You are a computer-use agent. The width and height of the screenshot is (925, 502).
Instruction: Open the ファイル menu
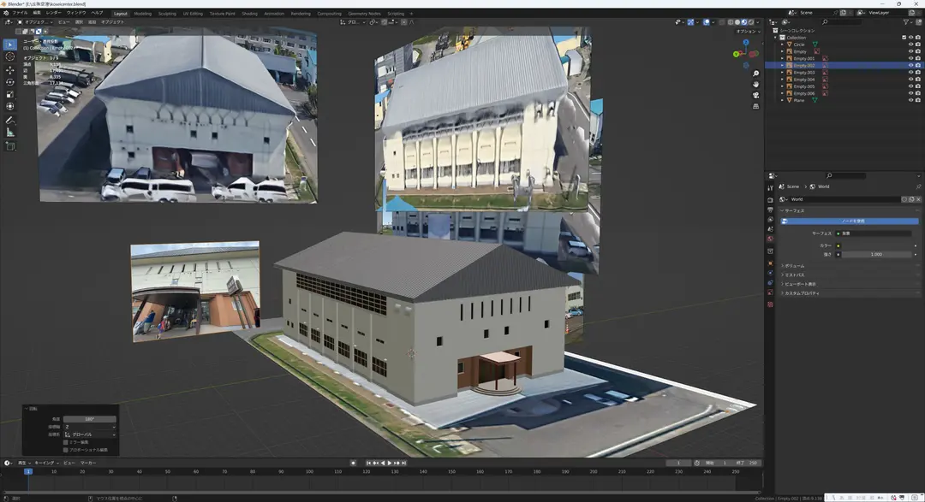20,13
